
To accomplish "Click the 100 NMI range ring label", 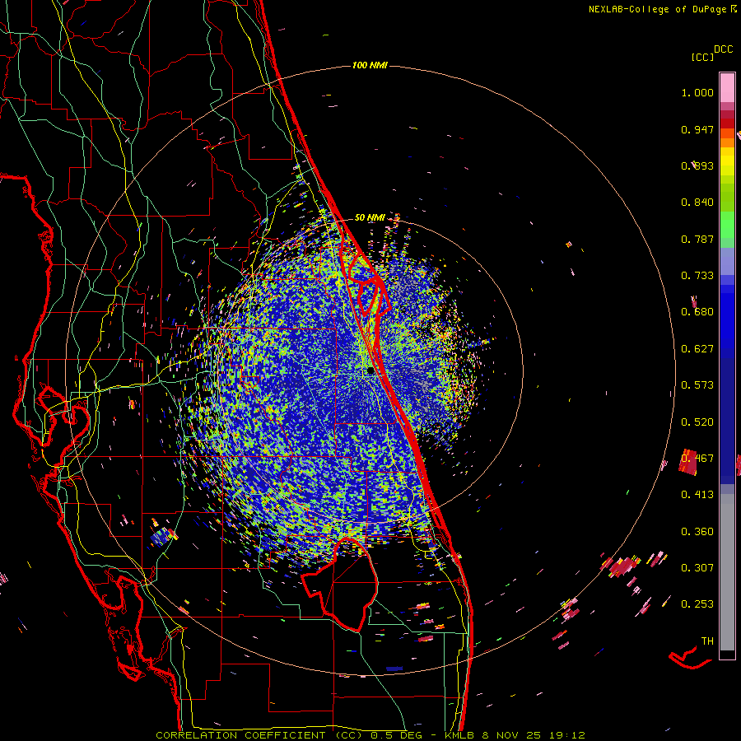I will click(x=370, y=65).
